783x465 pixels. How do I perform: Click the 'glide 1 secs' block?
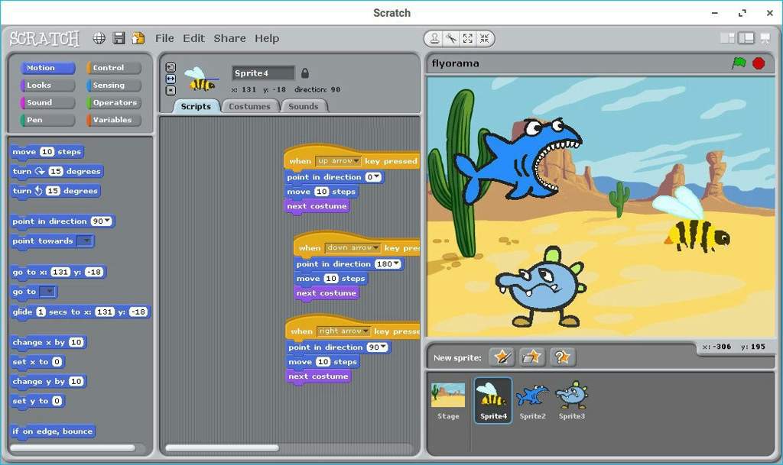pos(80,312)
